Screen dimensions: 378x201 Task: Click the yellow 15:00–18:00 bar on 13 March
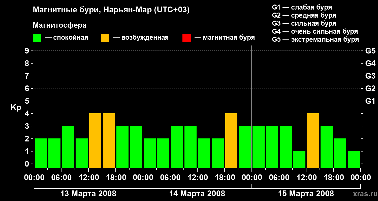pos(109,140)
